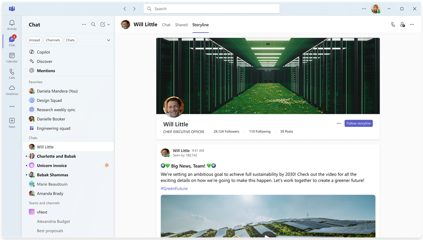Go to Calls in left rail
Image resolution: width=423 pixels, height=240 pixels.
12,74
